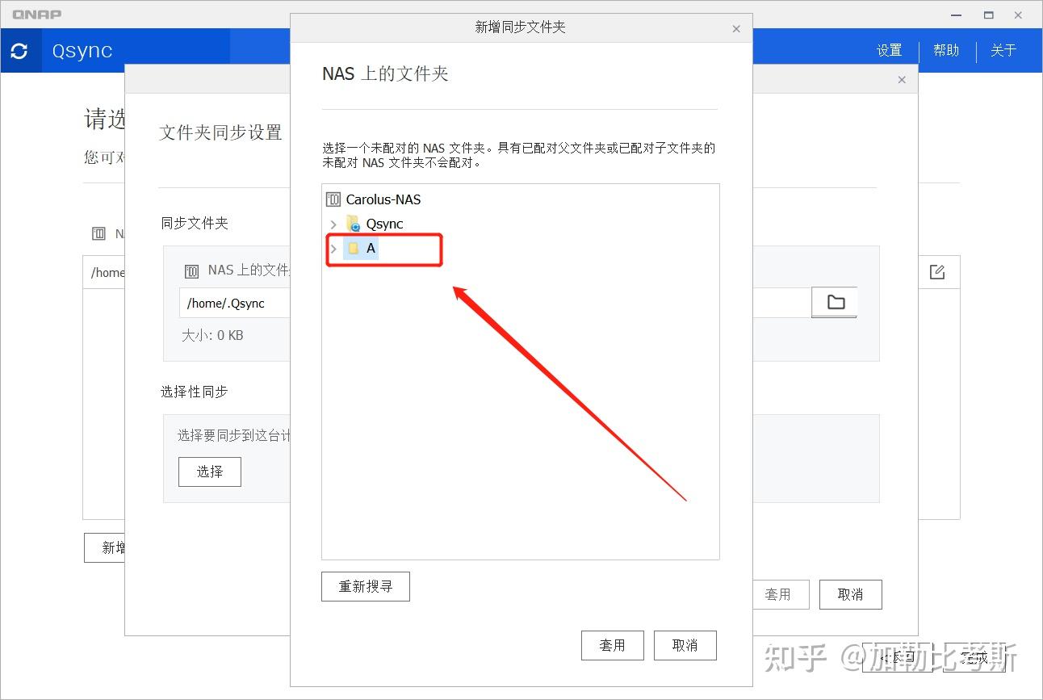Open the 关于 about menu
Screen dimensions: 1043x700
pos(1003,50)
